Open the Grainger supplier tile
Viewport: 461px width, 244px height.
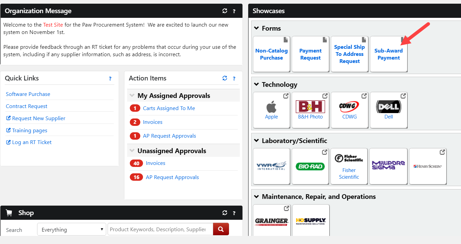coord(271,220)
